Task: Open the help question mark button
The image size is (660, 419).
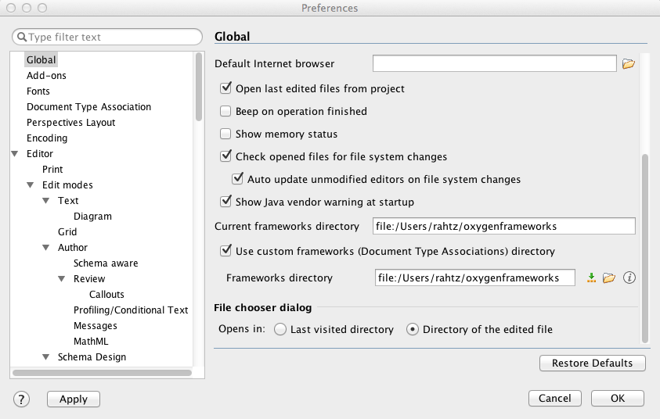Action: tap(21, 399)
